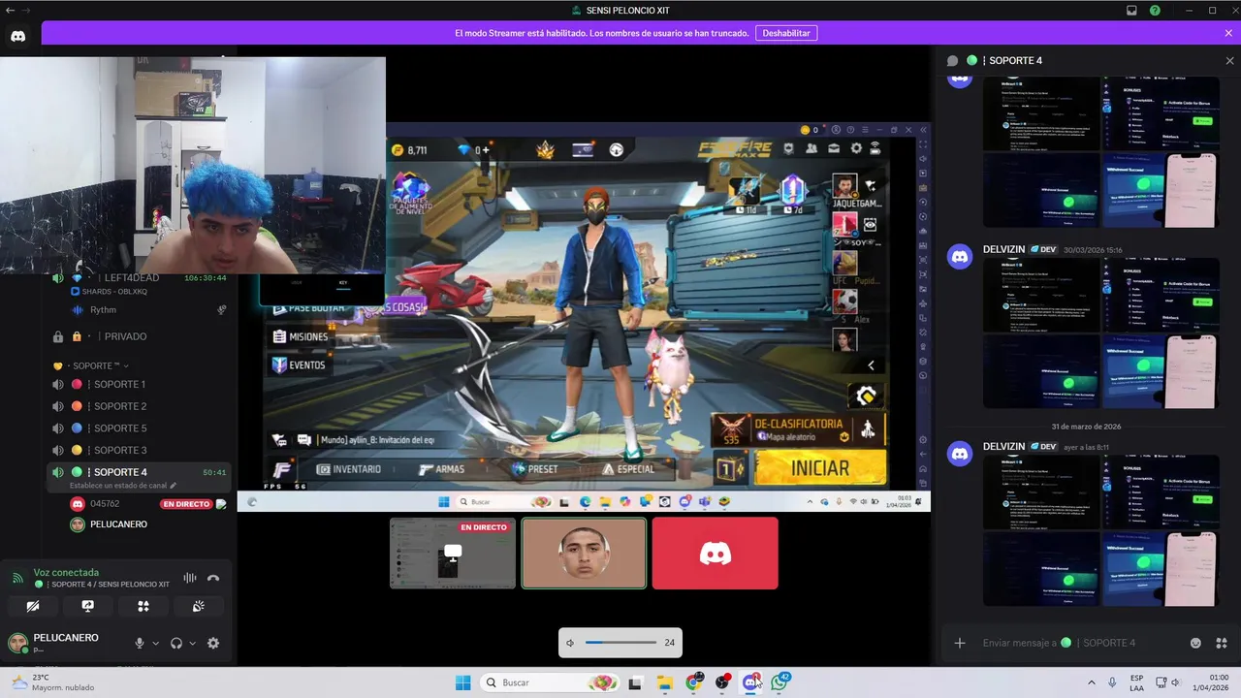Screen dimensions: 1241x698
Task: Collapse the SOPORTE category header
Action: coord(92,365)
